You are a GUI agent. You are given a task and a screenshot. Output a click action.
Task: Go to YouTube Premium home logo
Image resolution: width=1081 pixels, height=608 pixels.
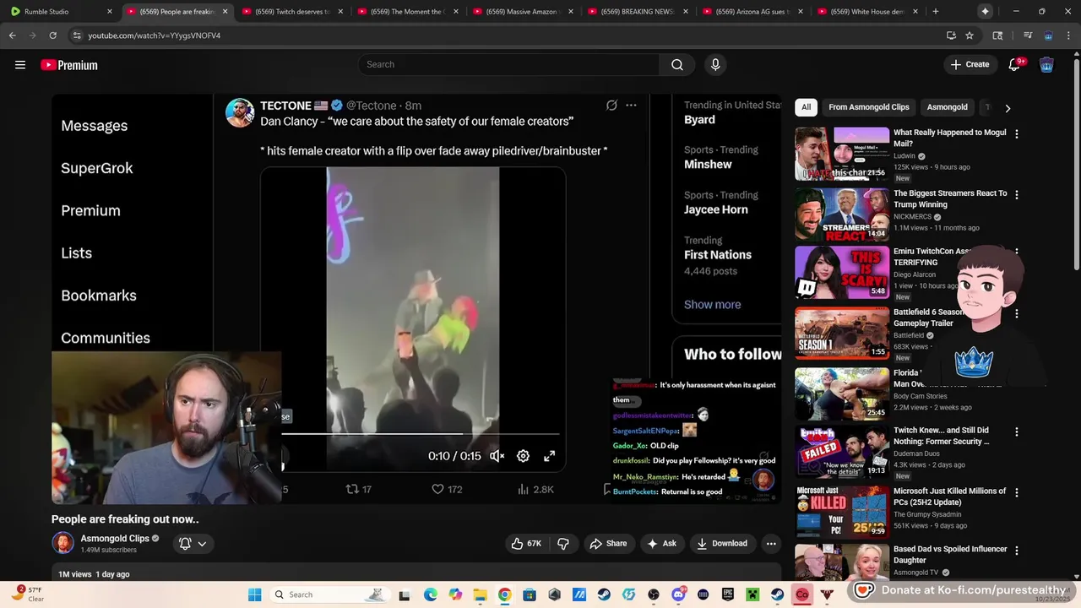[69, 65]
